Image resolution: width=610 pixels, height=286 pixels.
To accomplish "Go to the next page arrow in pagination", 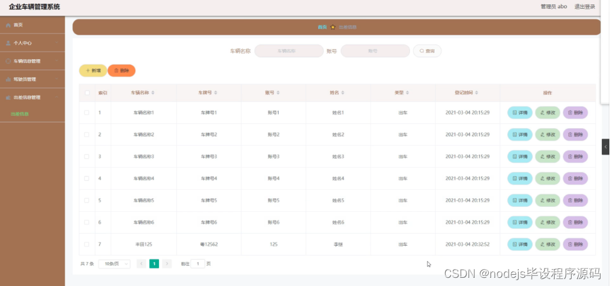I will (167, 264).
